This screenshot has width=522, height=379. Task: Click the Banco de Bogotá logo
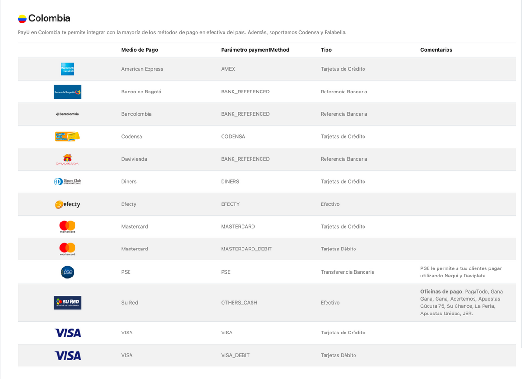67,92
